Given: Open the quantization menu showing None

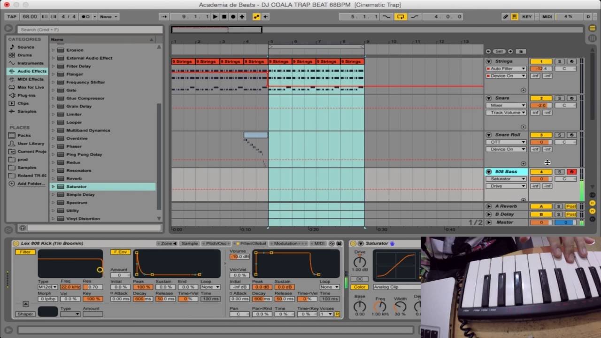Looking at the screenshot, I should pos(108,16).
